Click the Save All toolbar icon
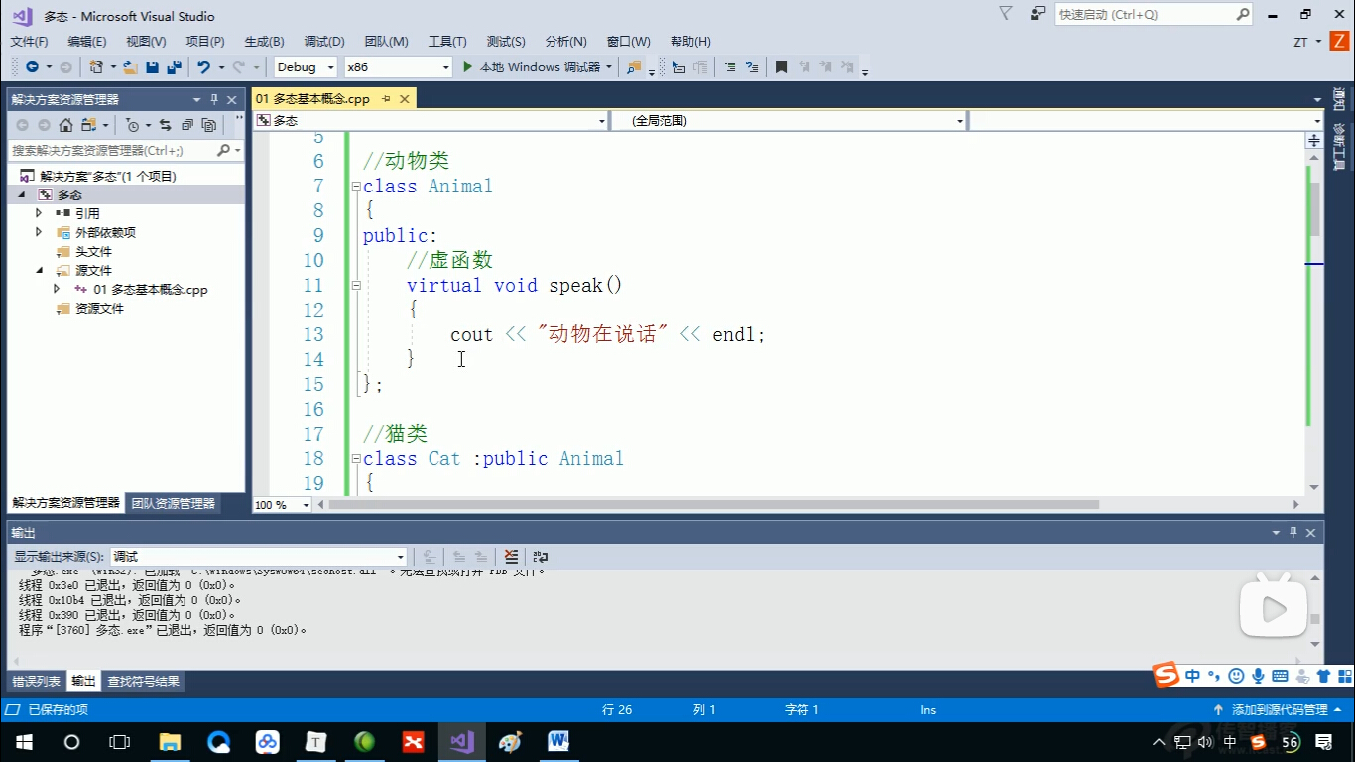1355x762 pixels. coord(174,67)
